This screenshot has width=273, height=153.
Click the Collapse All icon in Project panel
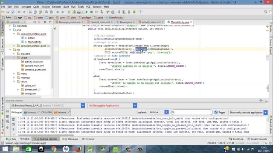[39, 22]
